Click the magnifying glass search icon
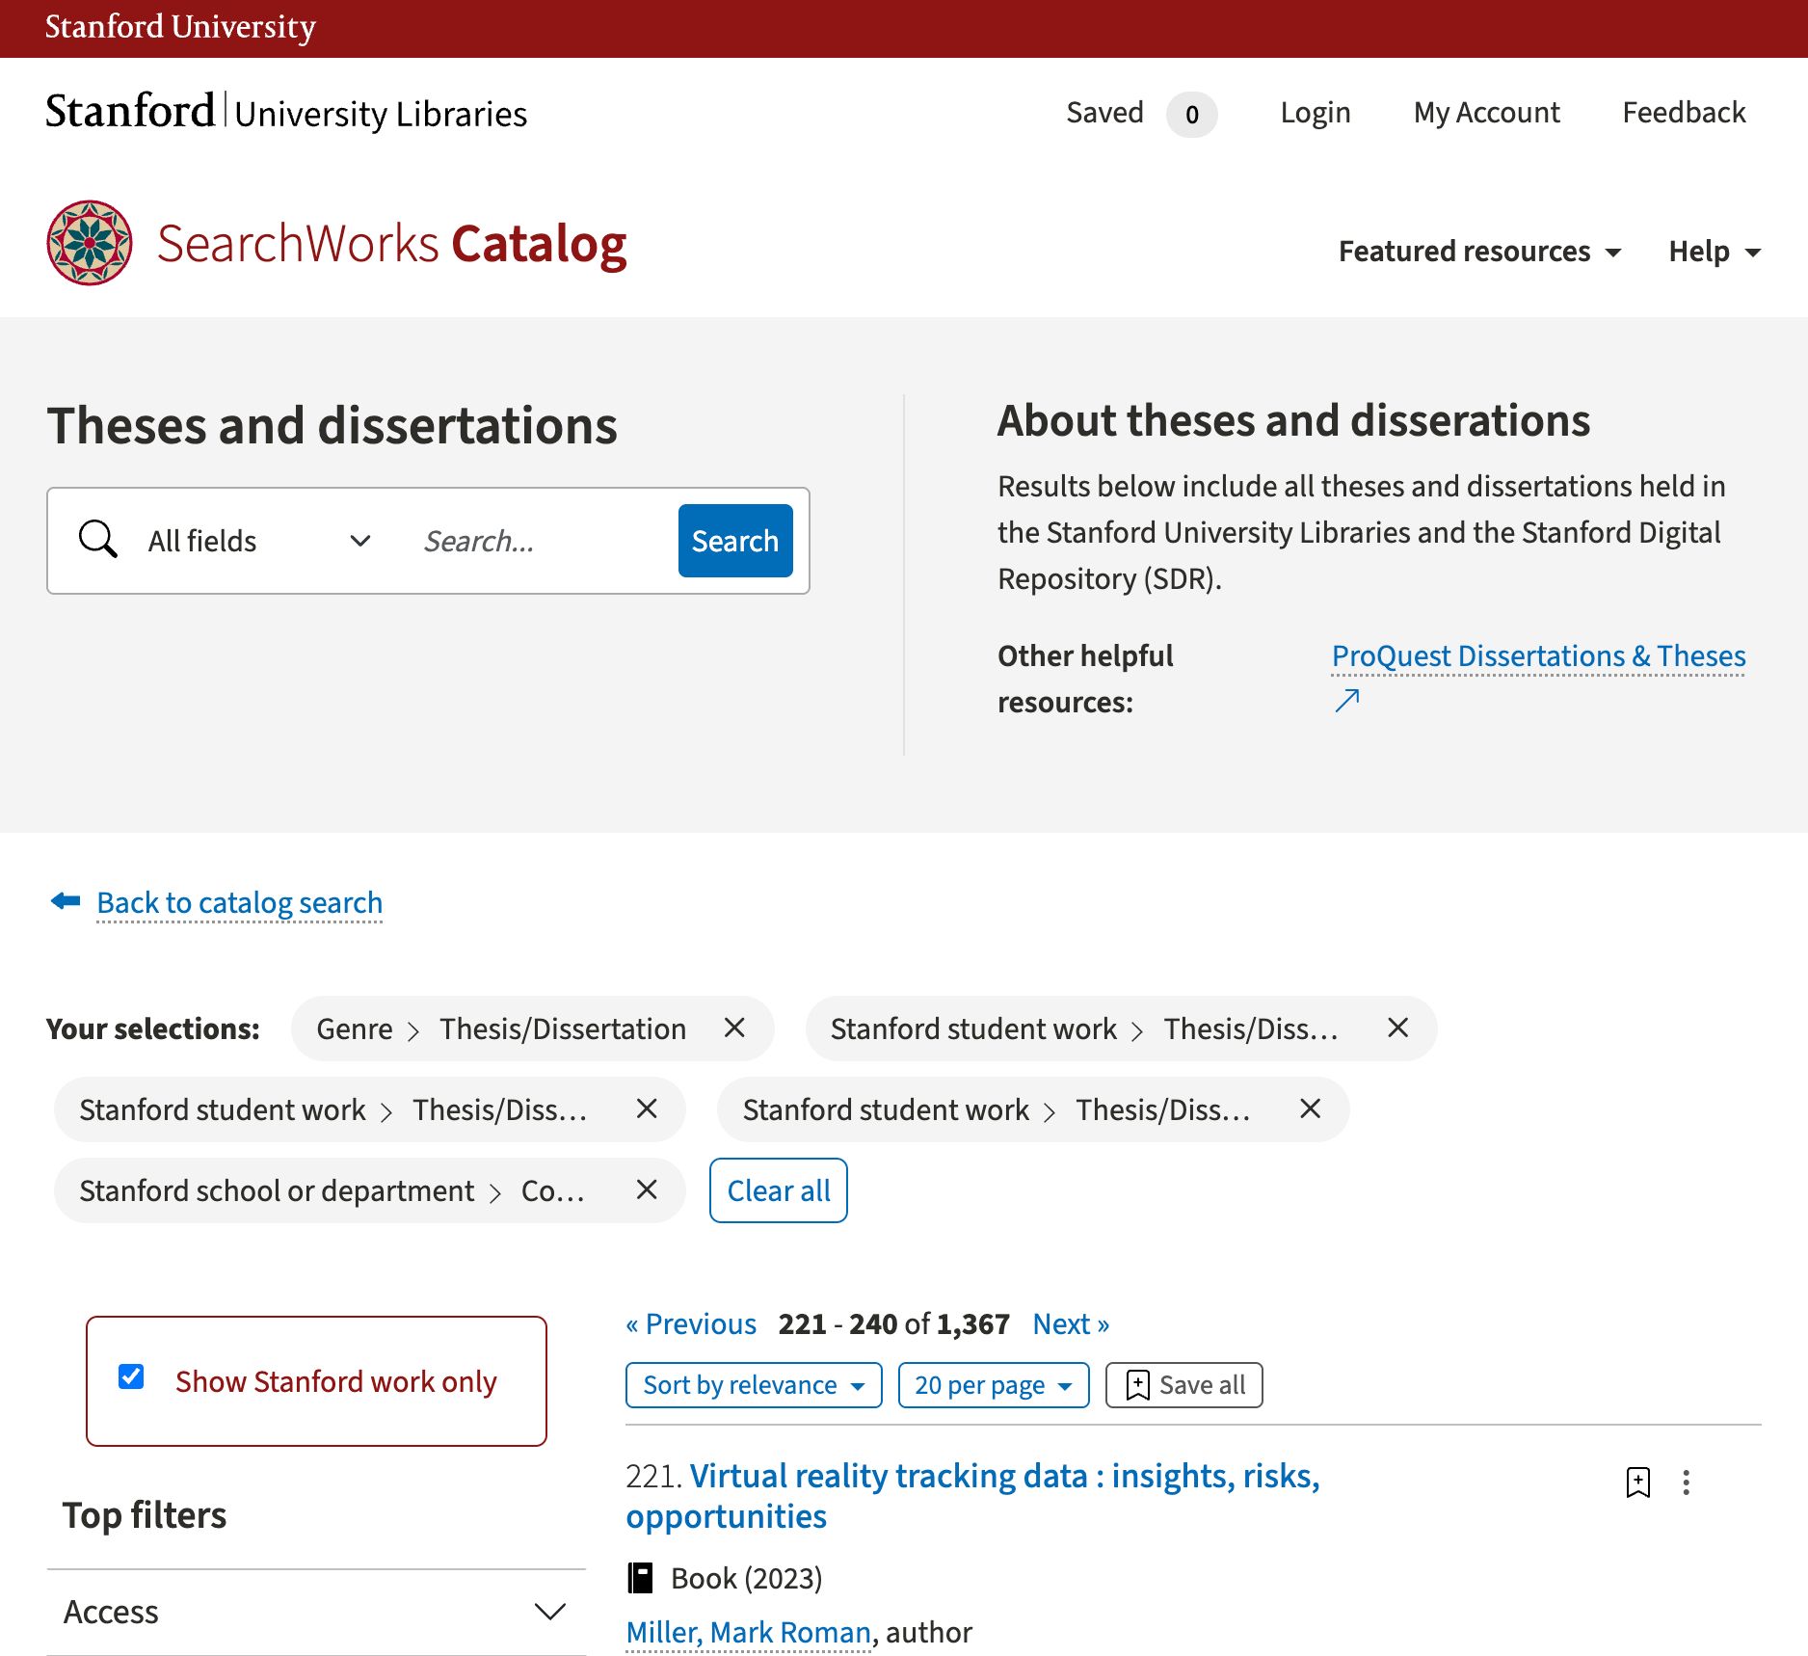1808x1656 pixels. [97, 540]
